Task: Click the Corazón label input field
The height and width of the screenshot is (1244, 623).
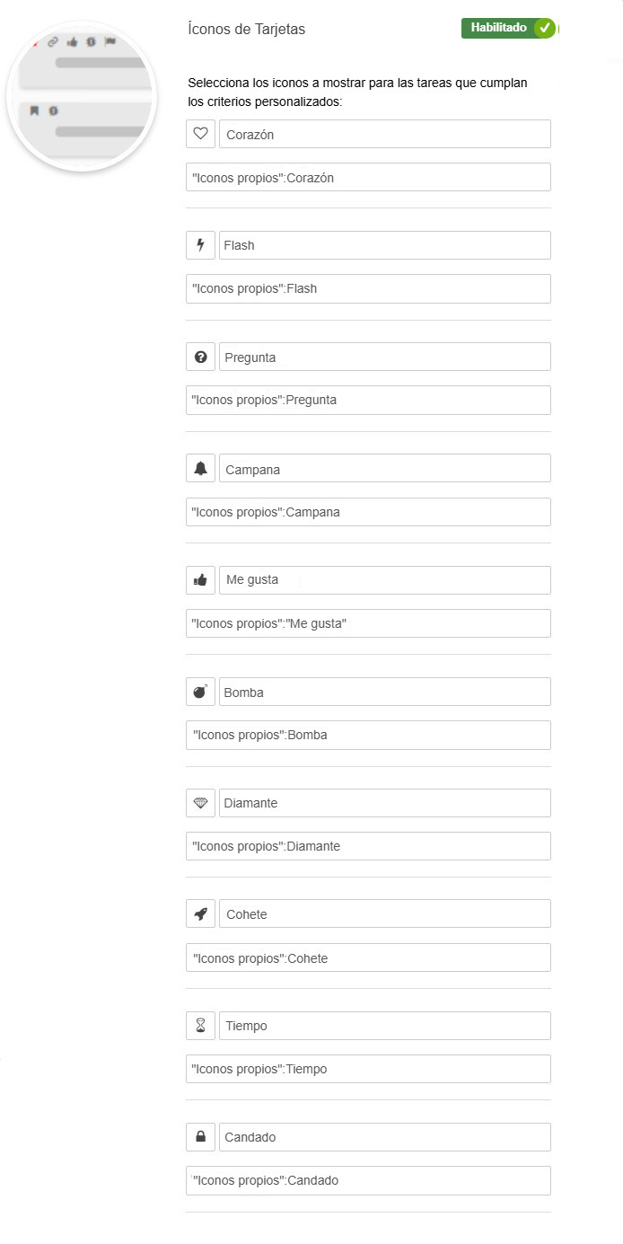Action: pos(384,134)
